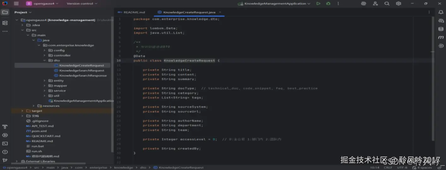
Task: Open the Maven tool window
Action: coord(441,37)
